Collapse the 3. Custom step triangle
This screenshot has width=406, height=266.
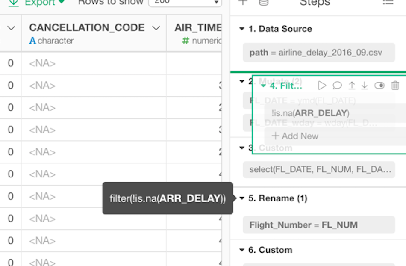(x=242, y=148)
